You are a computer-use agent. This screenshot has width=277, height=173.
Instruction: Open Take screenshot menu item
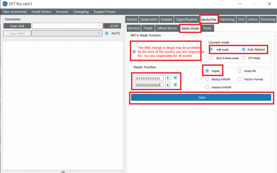(14, 12)
